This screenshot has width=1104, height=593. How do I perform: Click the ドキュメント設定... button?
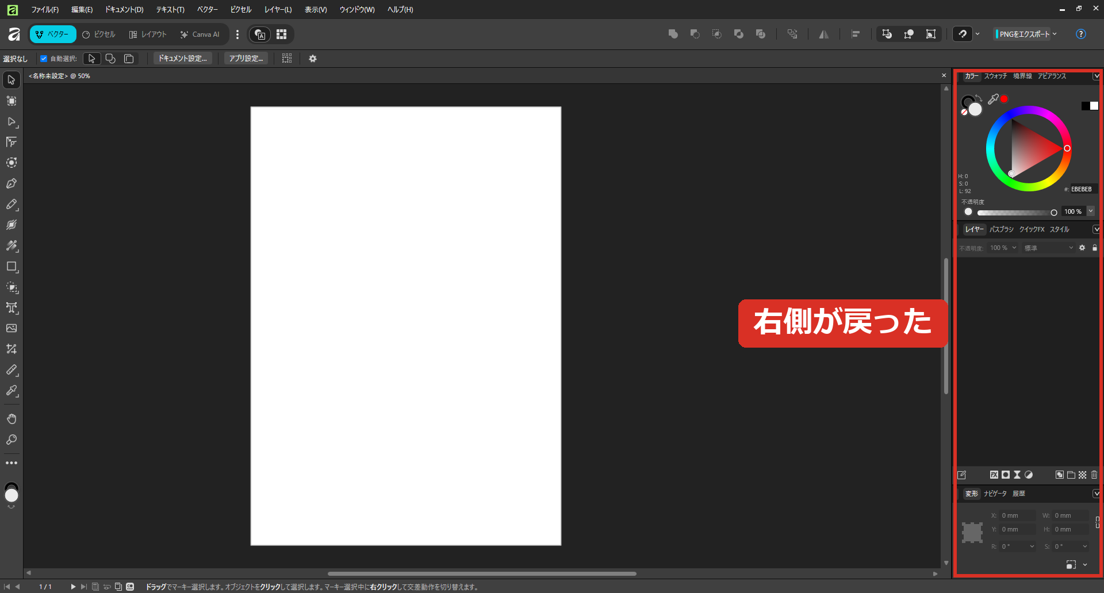[x=183, y=59]
